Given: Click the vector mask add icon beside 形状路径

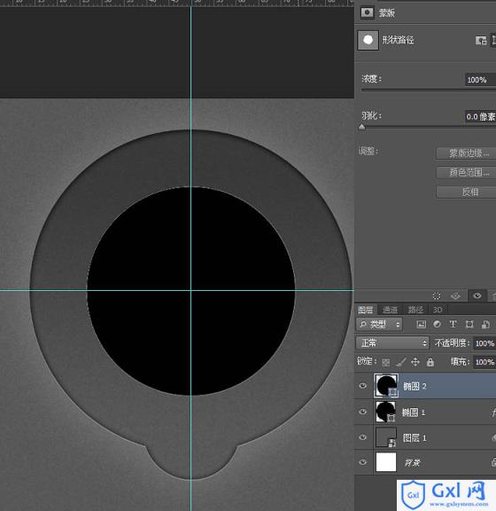Looking at the screenshot, I should (481, 41).
